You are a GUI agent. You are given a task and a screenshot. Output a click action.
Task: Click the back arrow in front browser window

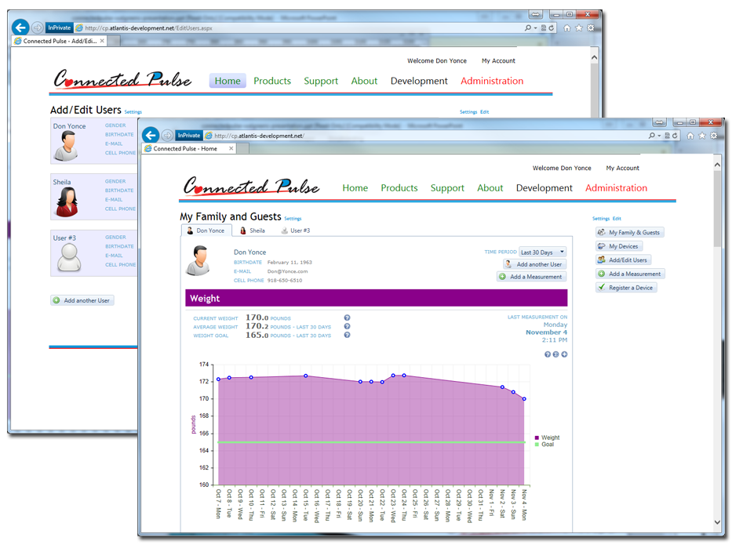click(151, 135)
